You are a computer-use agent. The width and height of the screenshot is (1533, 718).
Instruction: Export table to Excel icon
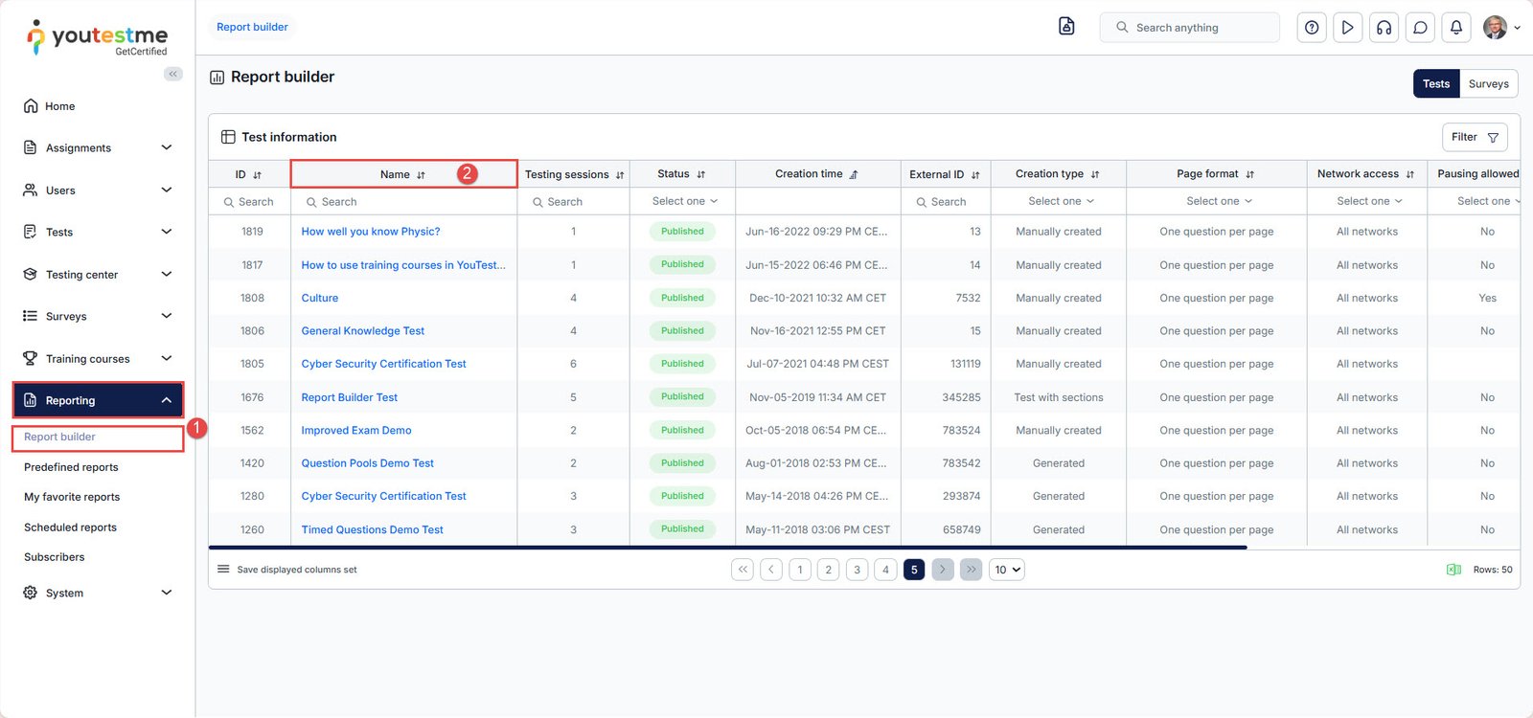pyautogui.click(x=1453, y=570)
